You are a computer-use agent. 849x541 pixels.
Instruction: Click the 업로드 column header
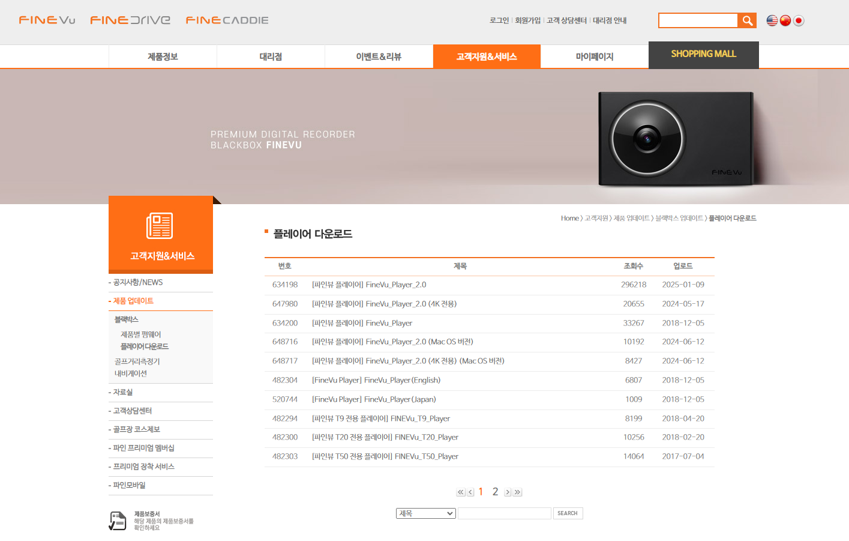click(x=683, y=266)
